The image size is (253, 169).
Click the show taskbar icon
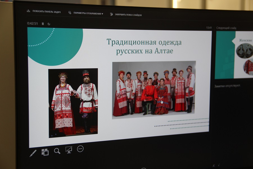point(28,11)
